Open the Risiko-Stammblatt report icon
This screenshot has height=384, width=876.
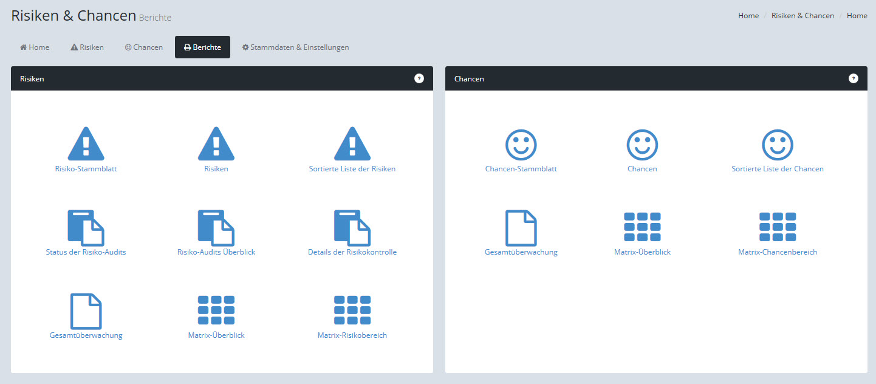pyautogui.click(x=86, y=143)
